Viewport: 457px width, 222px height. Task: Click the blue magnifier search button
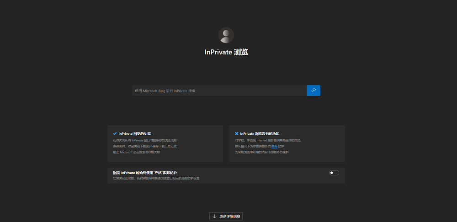(x=314, y=90)
